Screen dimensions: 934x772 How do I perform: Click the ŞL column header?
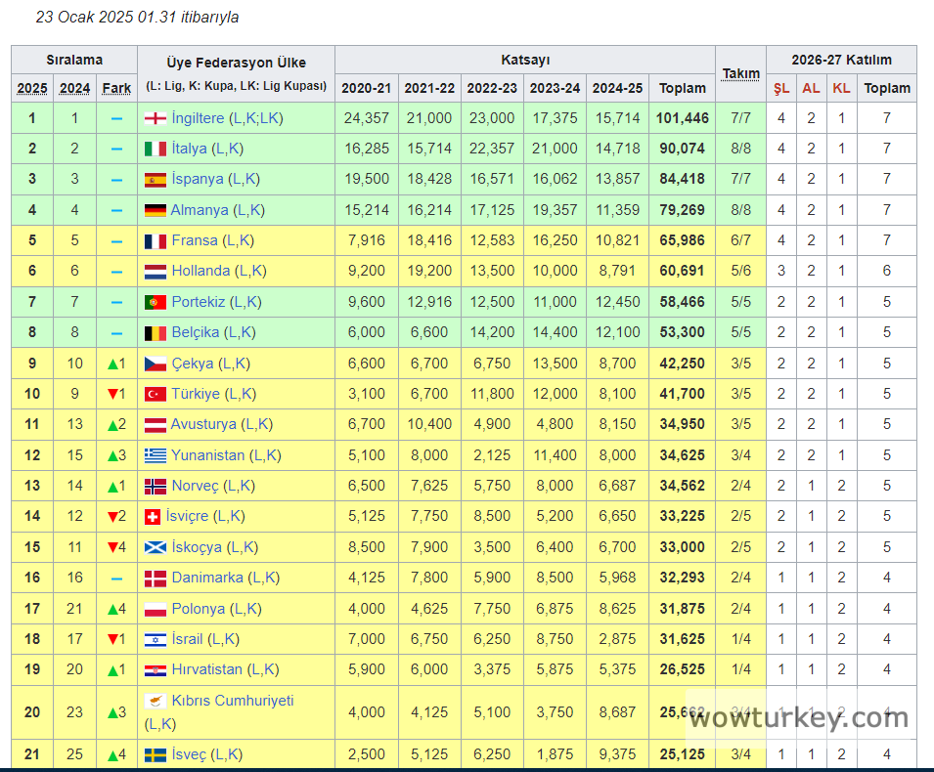tap(781, 88)
